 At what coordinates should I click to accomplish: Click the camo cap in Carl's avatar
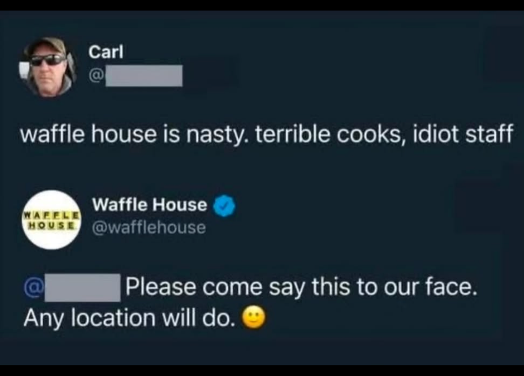(47, 46)
